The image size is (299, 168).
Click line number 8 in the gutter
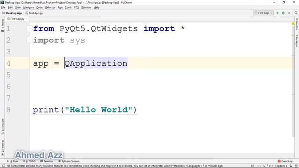8,110
